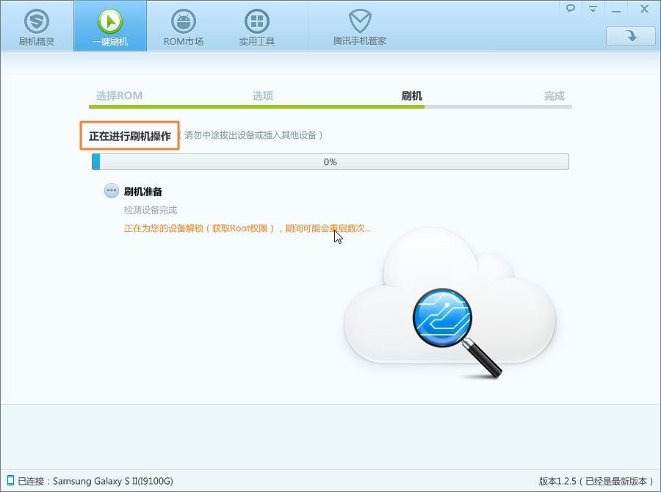
Task: Click the 正在进行刷机操作 heading
Action: coord(130,136)
